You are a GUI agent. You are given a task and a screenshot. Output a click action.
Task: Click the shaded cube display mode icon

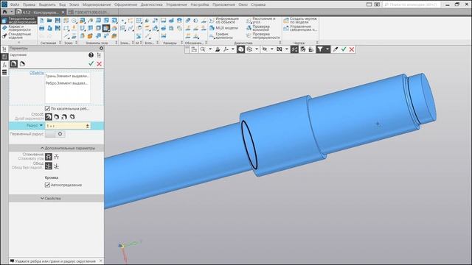[240, 49]
